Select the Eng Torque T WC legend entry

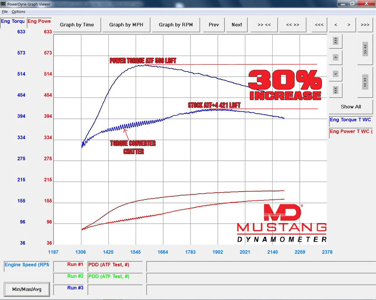350,120
